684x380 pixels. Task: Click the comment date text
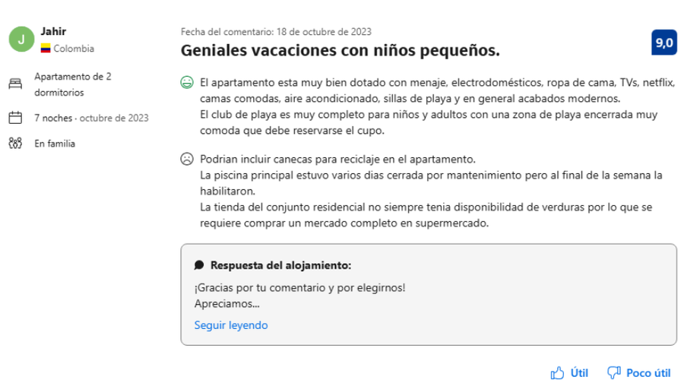click(276, 32)
